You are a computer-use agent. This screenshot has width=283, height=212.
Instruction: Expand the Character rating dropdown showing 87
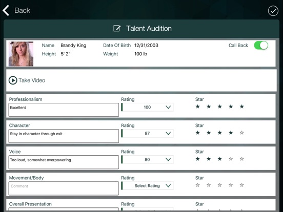147,133
